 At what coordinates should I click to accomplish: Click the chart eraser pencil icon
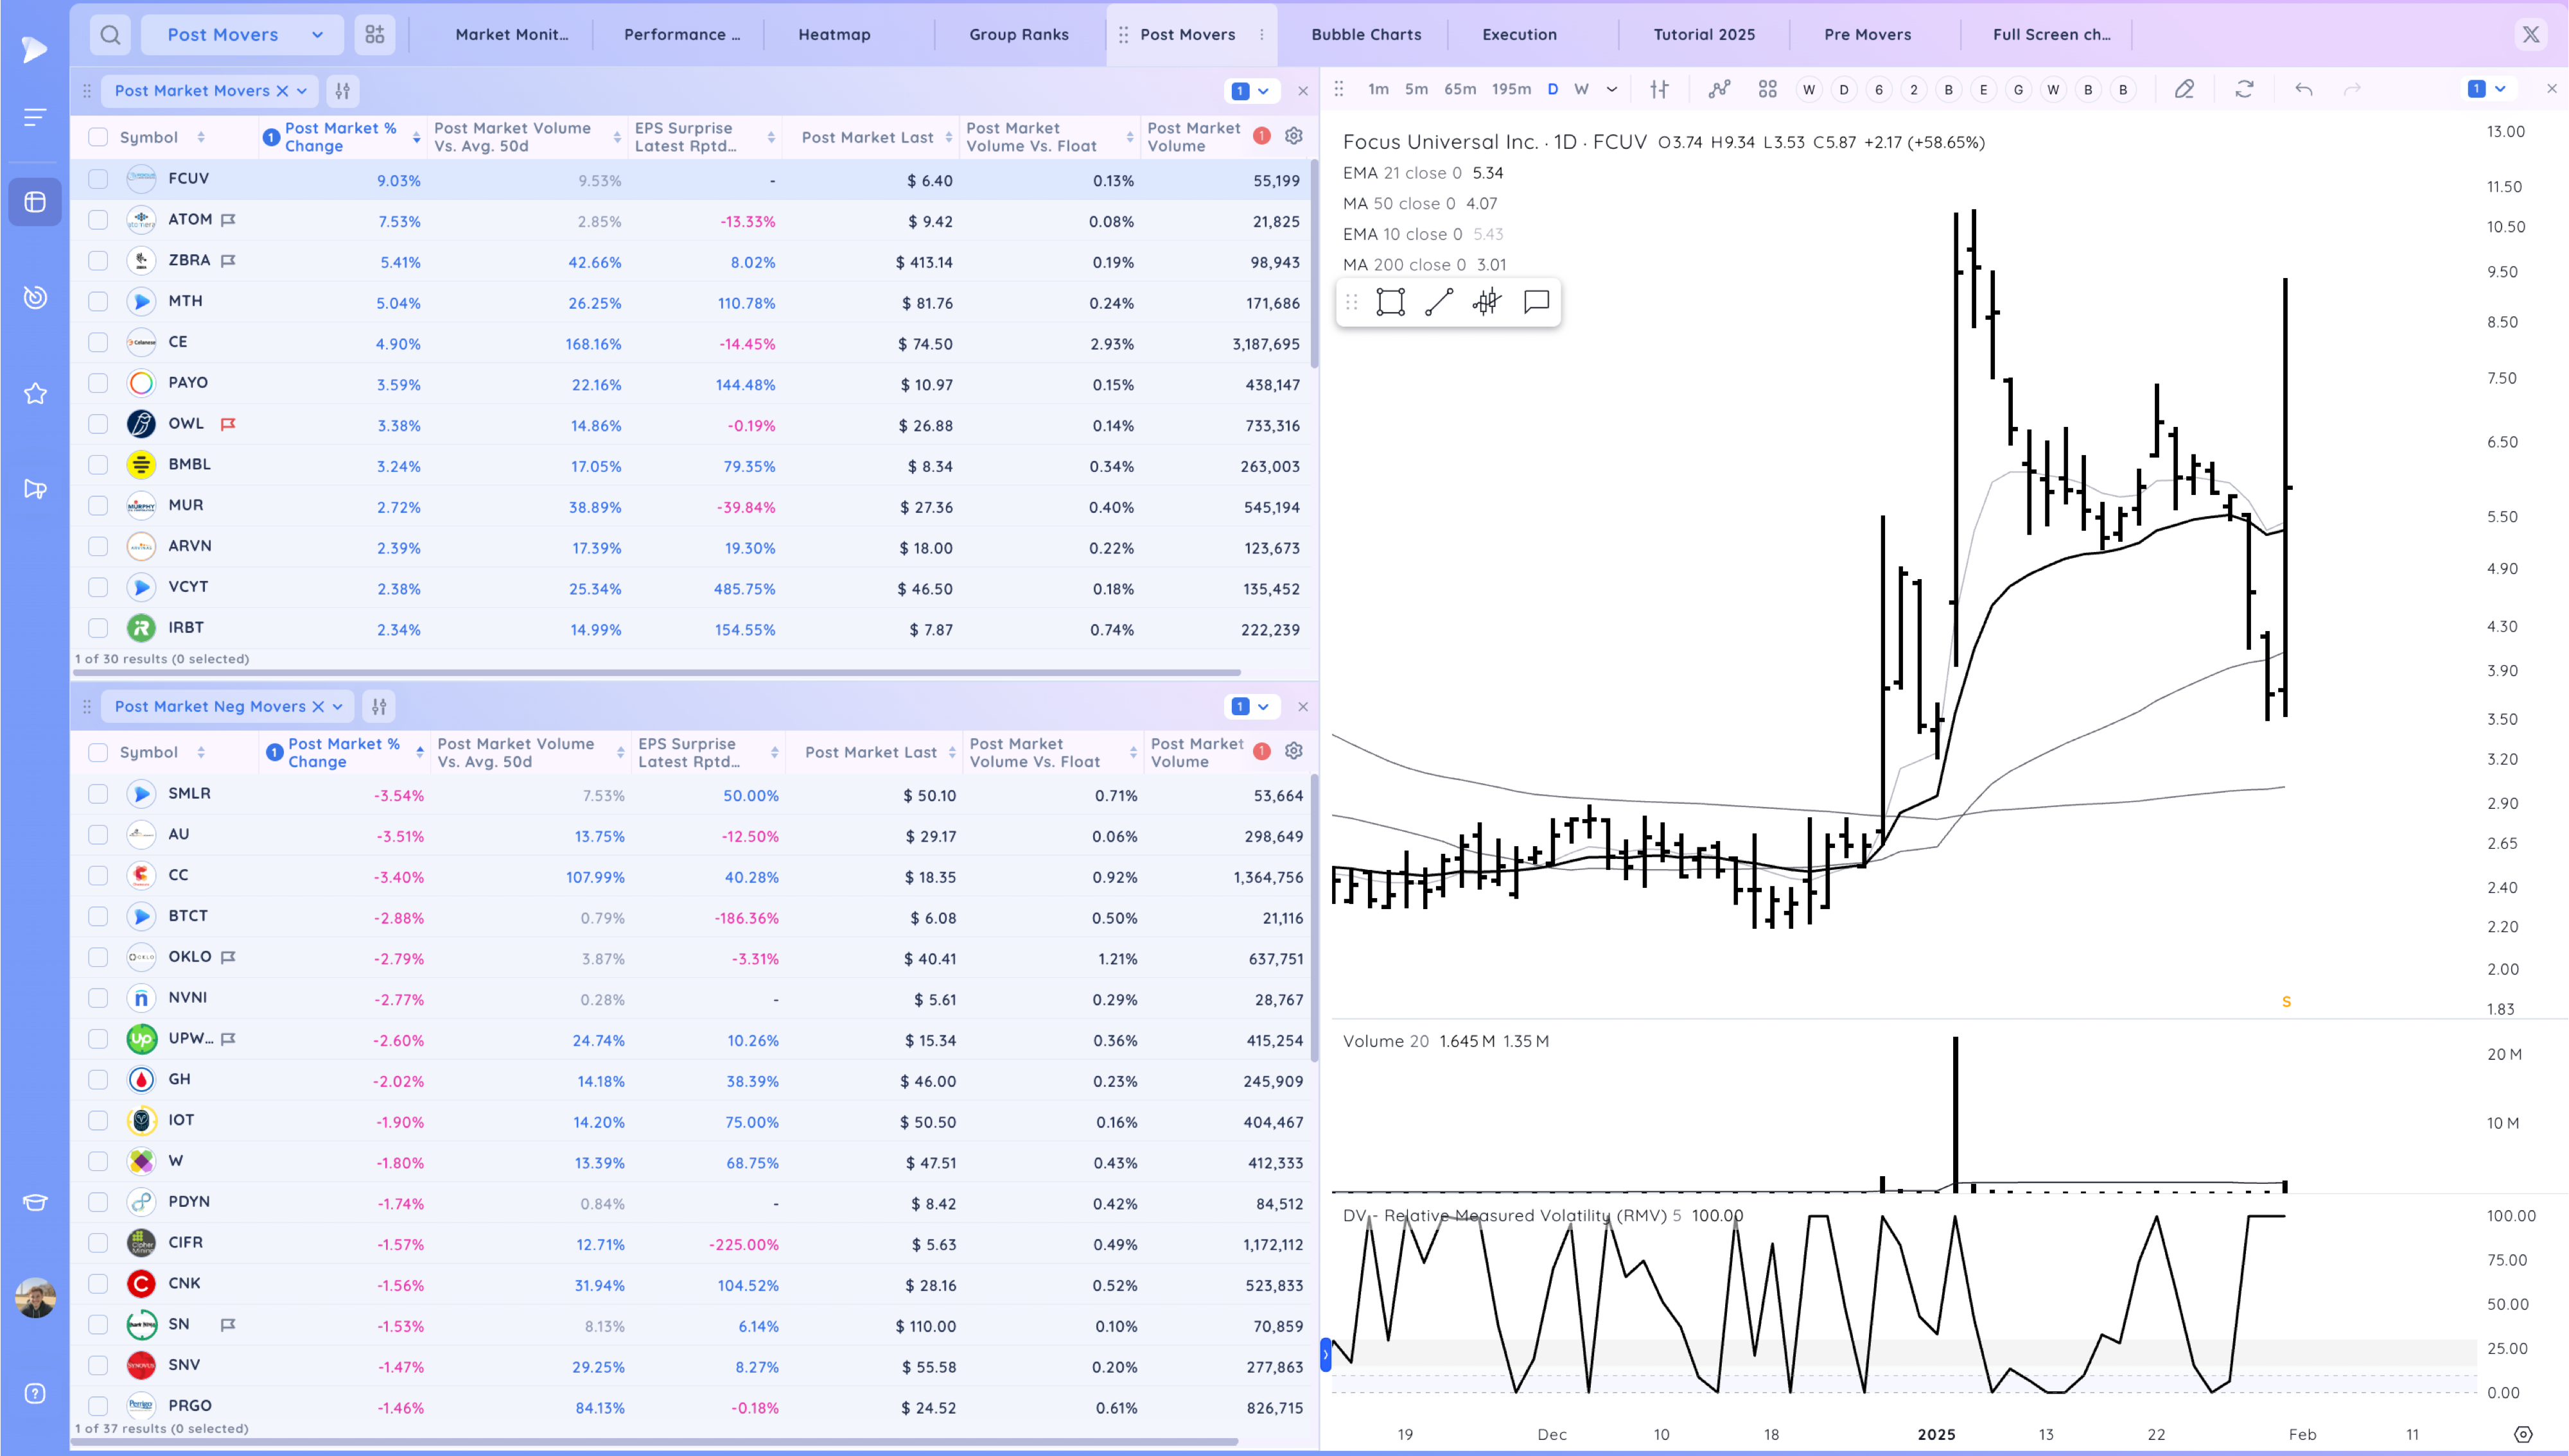point(2184,90)
